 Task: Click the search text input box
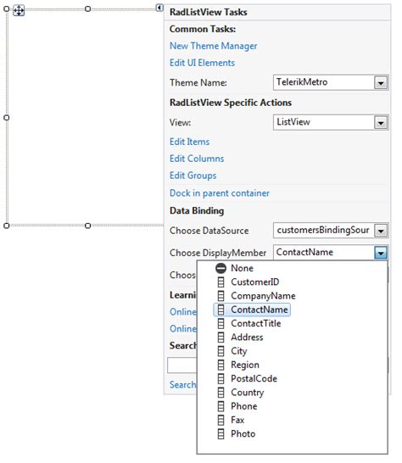(182, 365)
